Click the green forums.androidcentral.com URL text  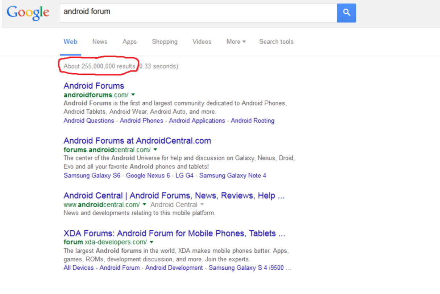tap(107, 150)
